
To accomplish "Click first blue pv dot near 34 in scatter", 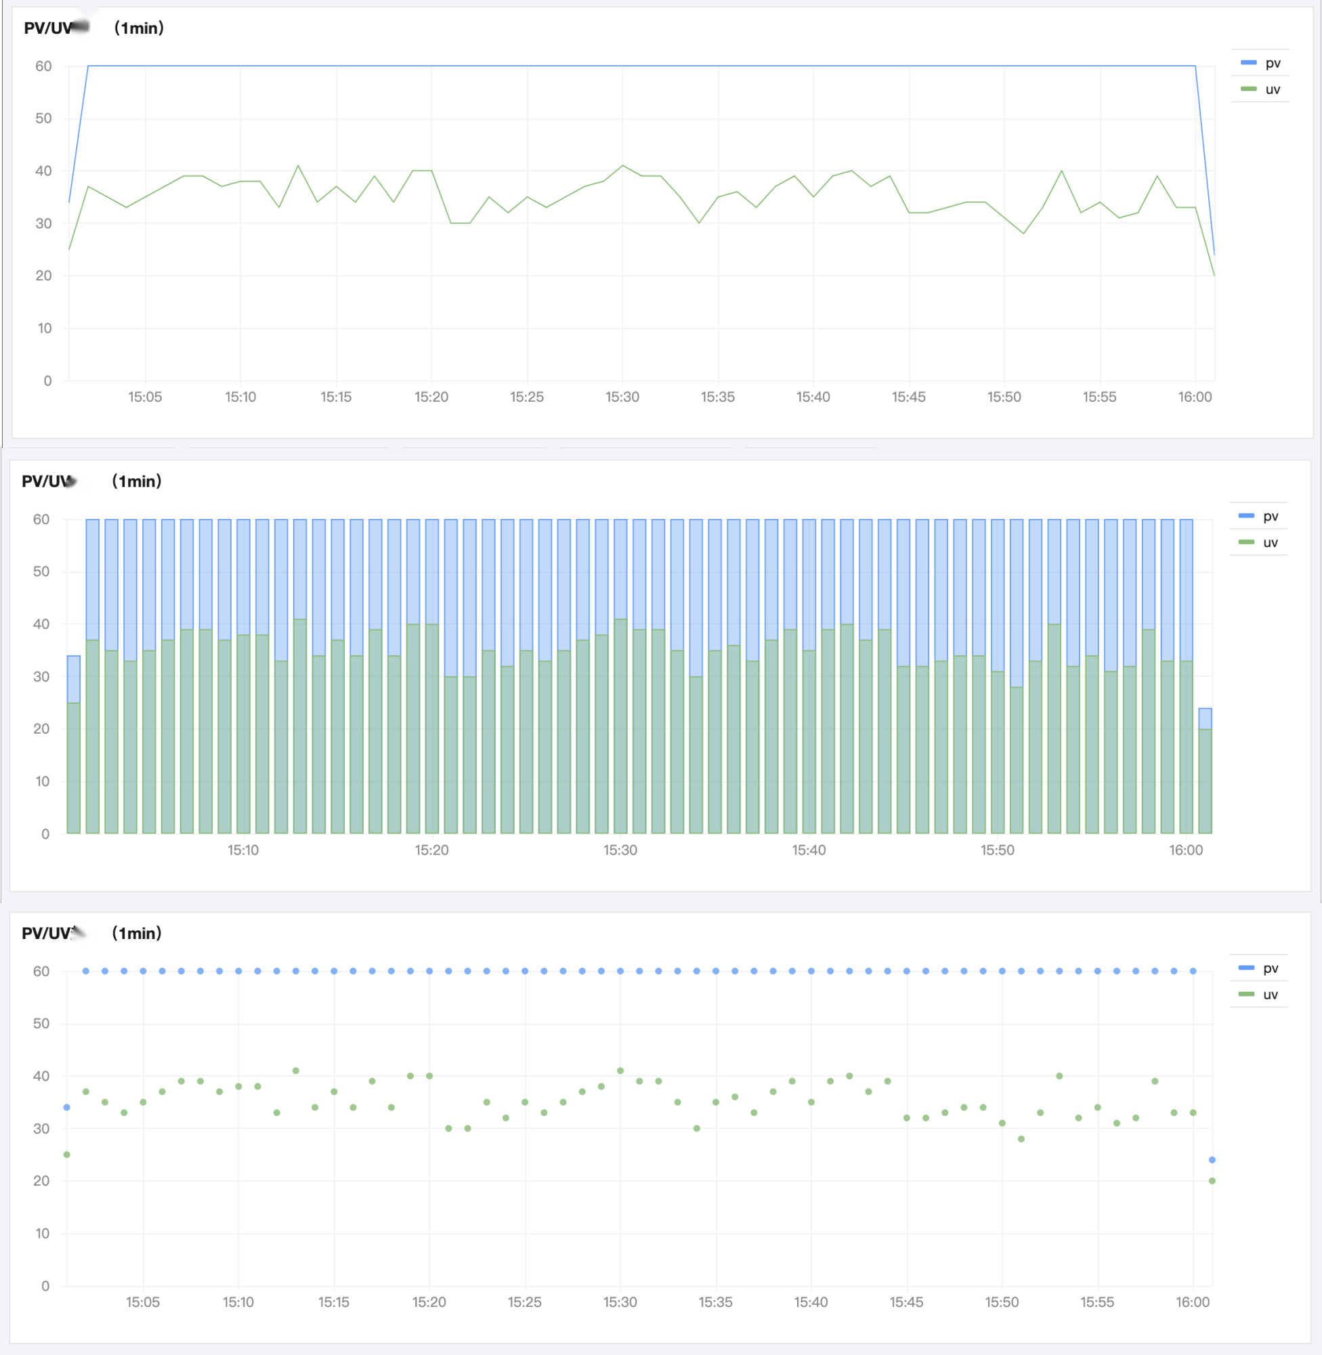I will click(x=66, y=1107).
